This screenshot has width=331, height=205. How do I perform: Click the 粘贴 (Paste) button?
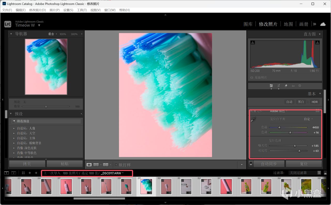point(65,164)
